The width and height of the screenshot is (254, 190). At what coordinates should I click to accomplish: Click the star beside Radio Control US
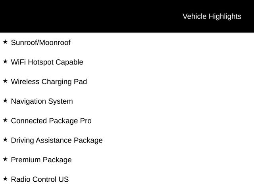(5, 179)
